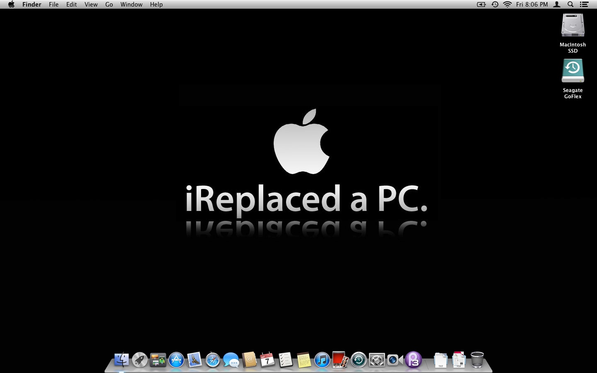
Task: Click the Fri 8:06 PM clock
Action: coord(532,5)
